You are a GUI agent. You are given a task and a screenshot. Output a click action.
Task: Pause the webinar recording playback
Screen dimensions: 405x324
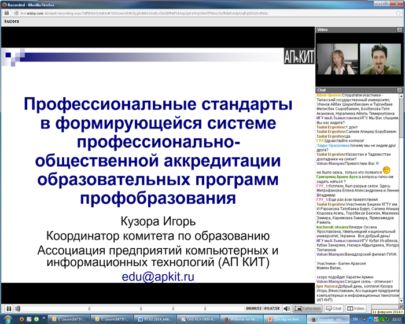tap(9, 308)
